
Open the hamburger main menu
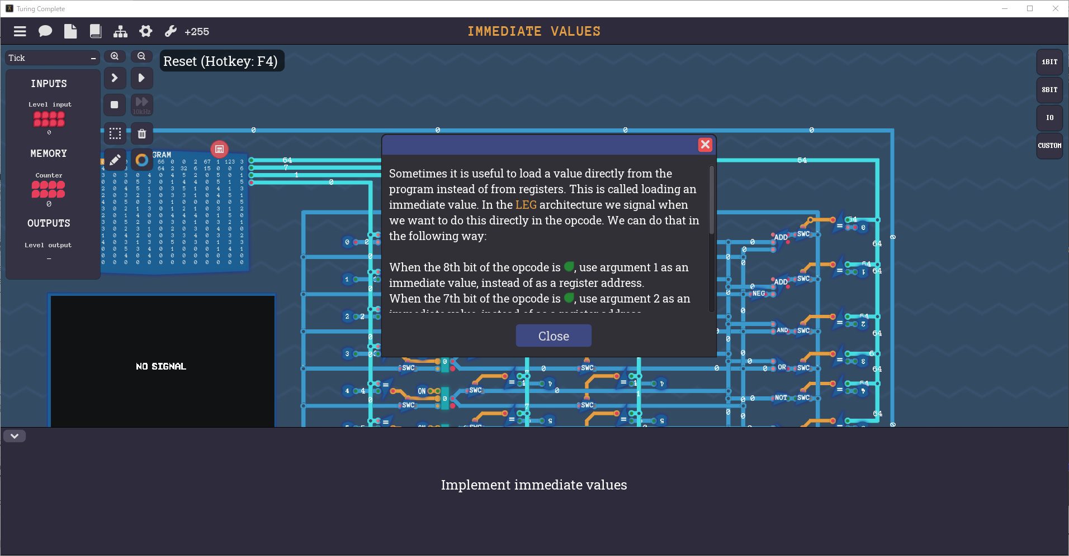tap(20, 31)
